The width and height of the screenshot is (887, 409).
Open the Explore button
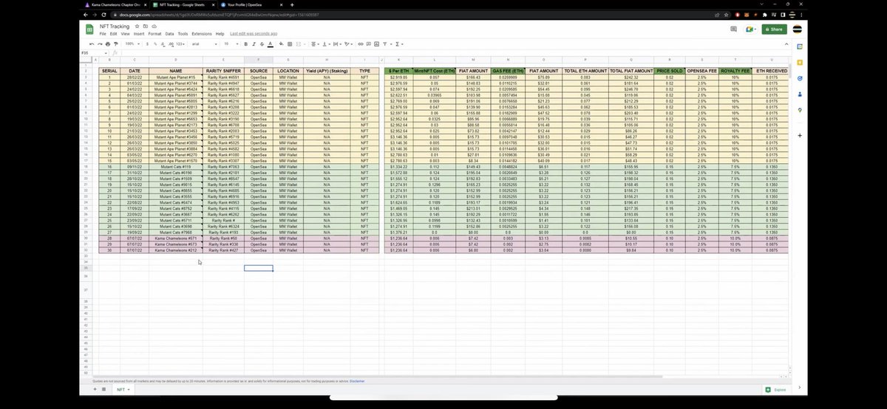point(777,389)
